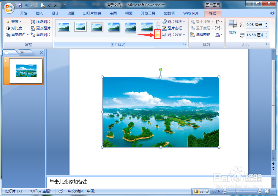278x196 pixels.
Task: Close the slides/outline pane
Action: [x=41, y=53]
